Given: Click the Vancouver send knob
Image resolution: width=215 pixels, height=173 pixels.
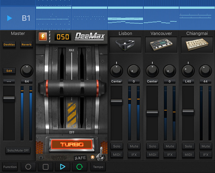Looking at the screenshot, I should pyautogui.click(x=169, y=71).
